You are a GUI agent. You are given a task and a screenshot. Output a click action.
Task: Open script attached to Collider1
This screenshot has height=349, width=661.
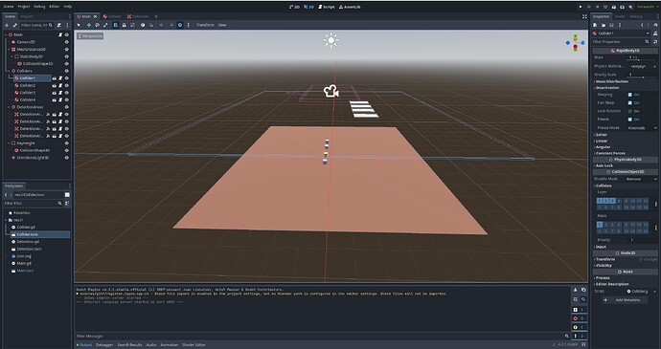60,78
